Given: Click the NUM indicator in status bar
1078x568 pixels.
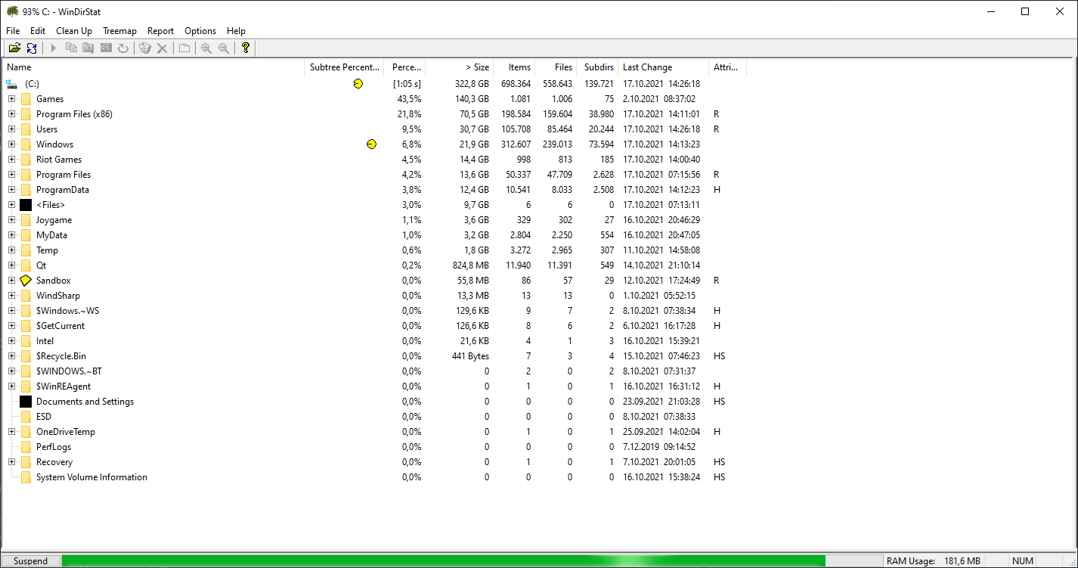Looking at the screenshot, I should tap(1022, 561).
